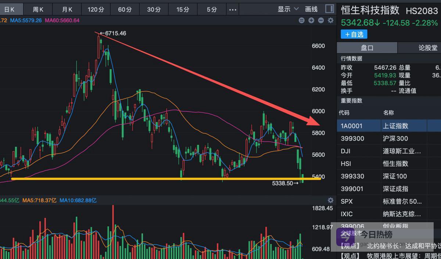Click the zoom in plus icon
The width and height of the screenshot is (441, 259).
[311, 20]
